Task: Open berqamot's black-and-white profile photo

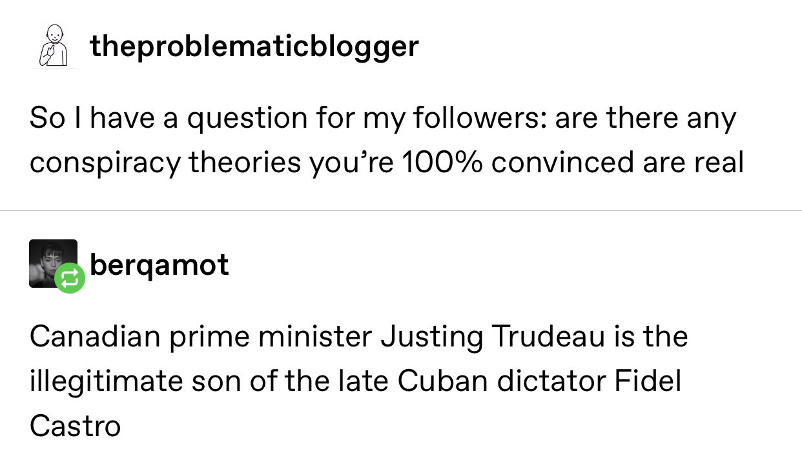Action: [53, 263]
